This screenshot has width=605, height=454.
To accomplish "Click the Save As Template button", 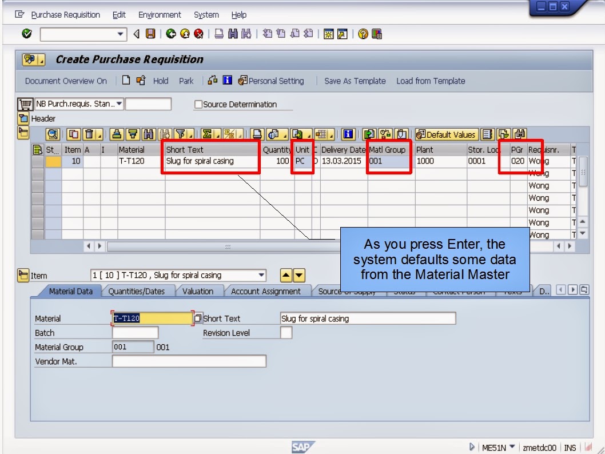I will (x=355, y=81).
